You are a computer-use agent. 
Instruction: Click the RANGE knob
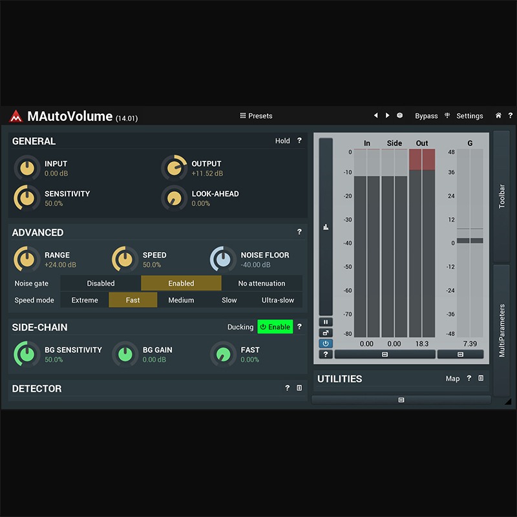coord(27,259)
